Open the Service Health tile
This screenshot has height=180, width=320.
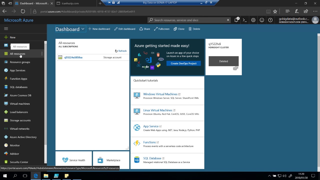(x=73, y=160)
